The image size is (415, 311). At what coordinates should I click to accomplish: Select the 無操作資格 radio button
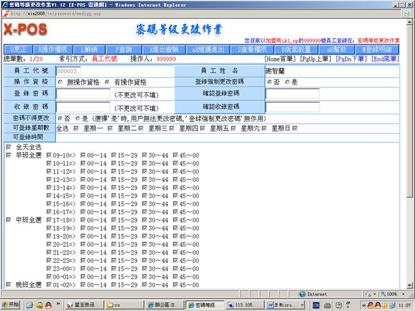[61, 83]
